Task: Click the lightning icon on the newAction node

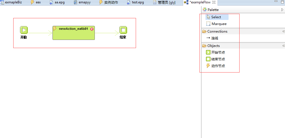Action: [x=54, y=28]
